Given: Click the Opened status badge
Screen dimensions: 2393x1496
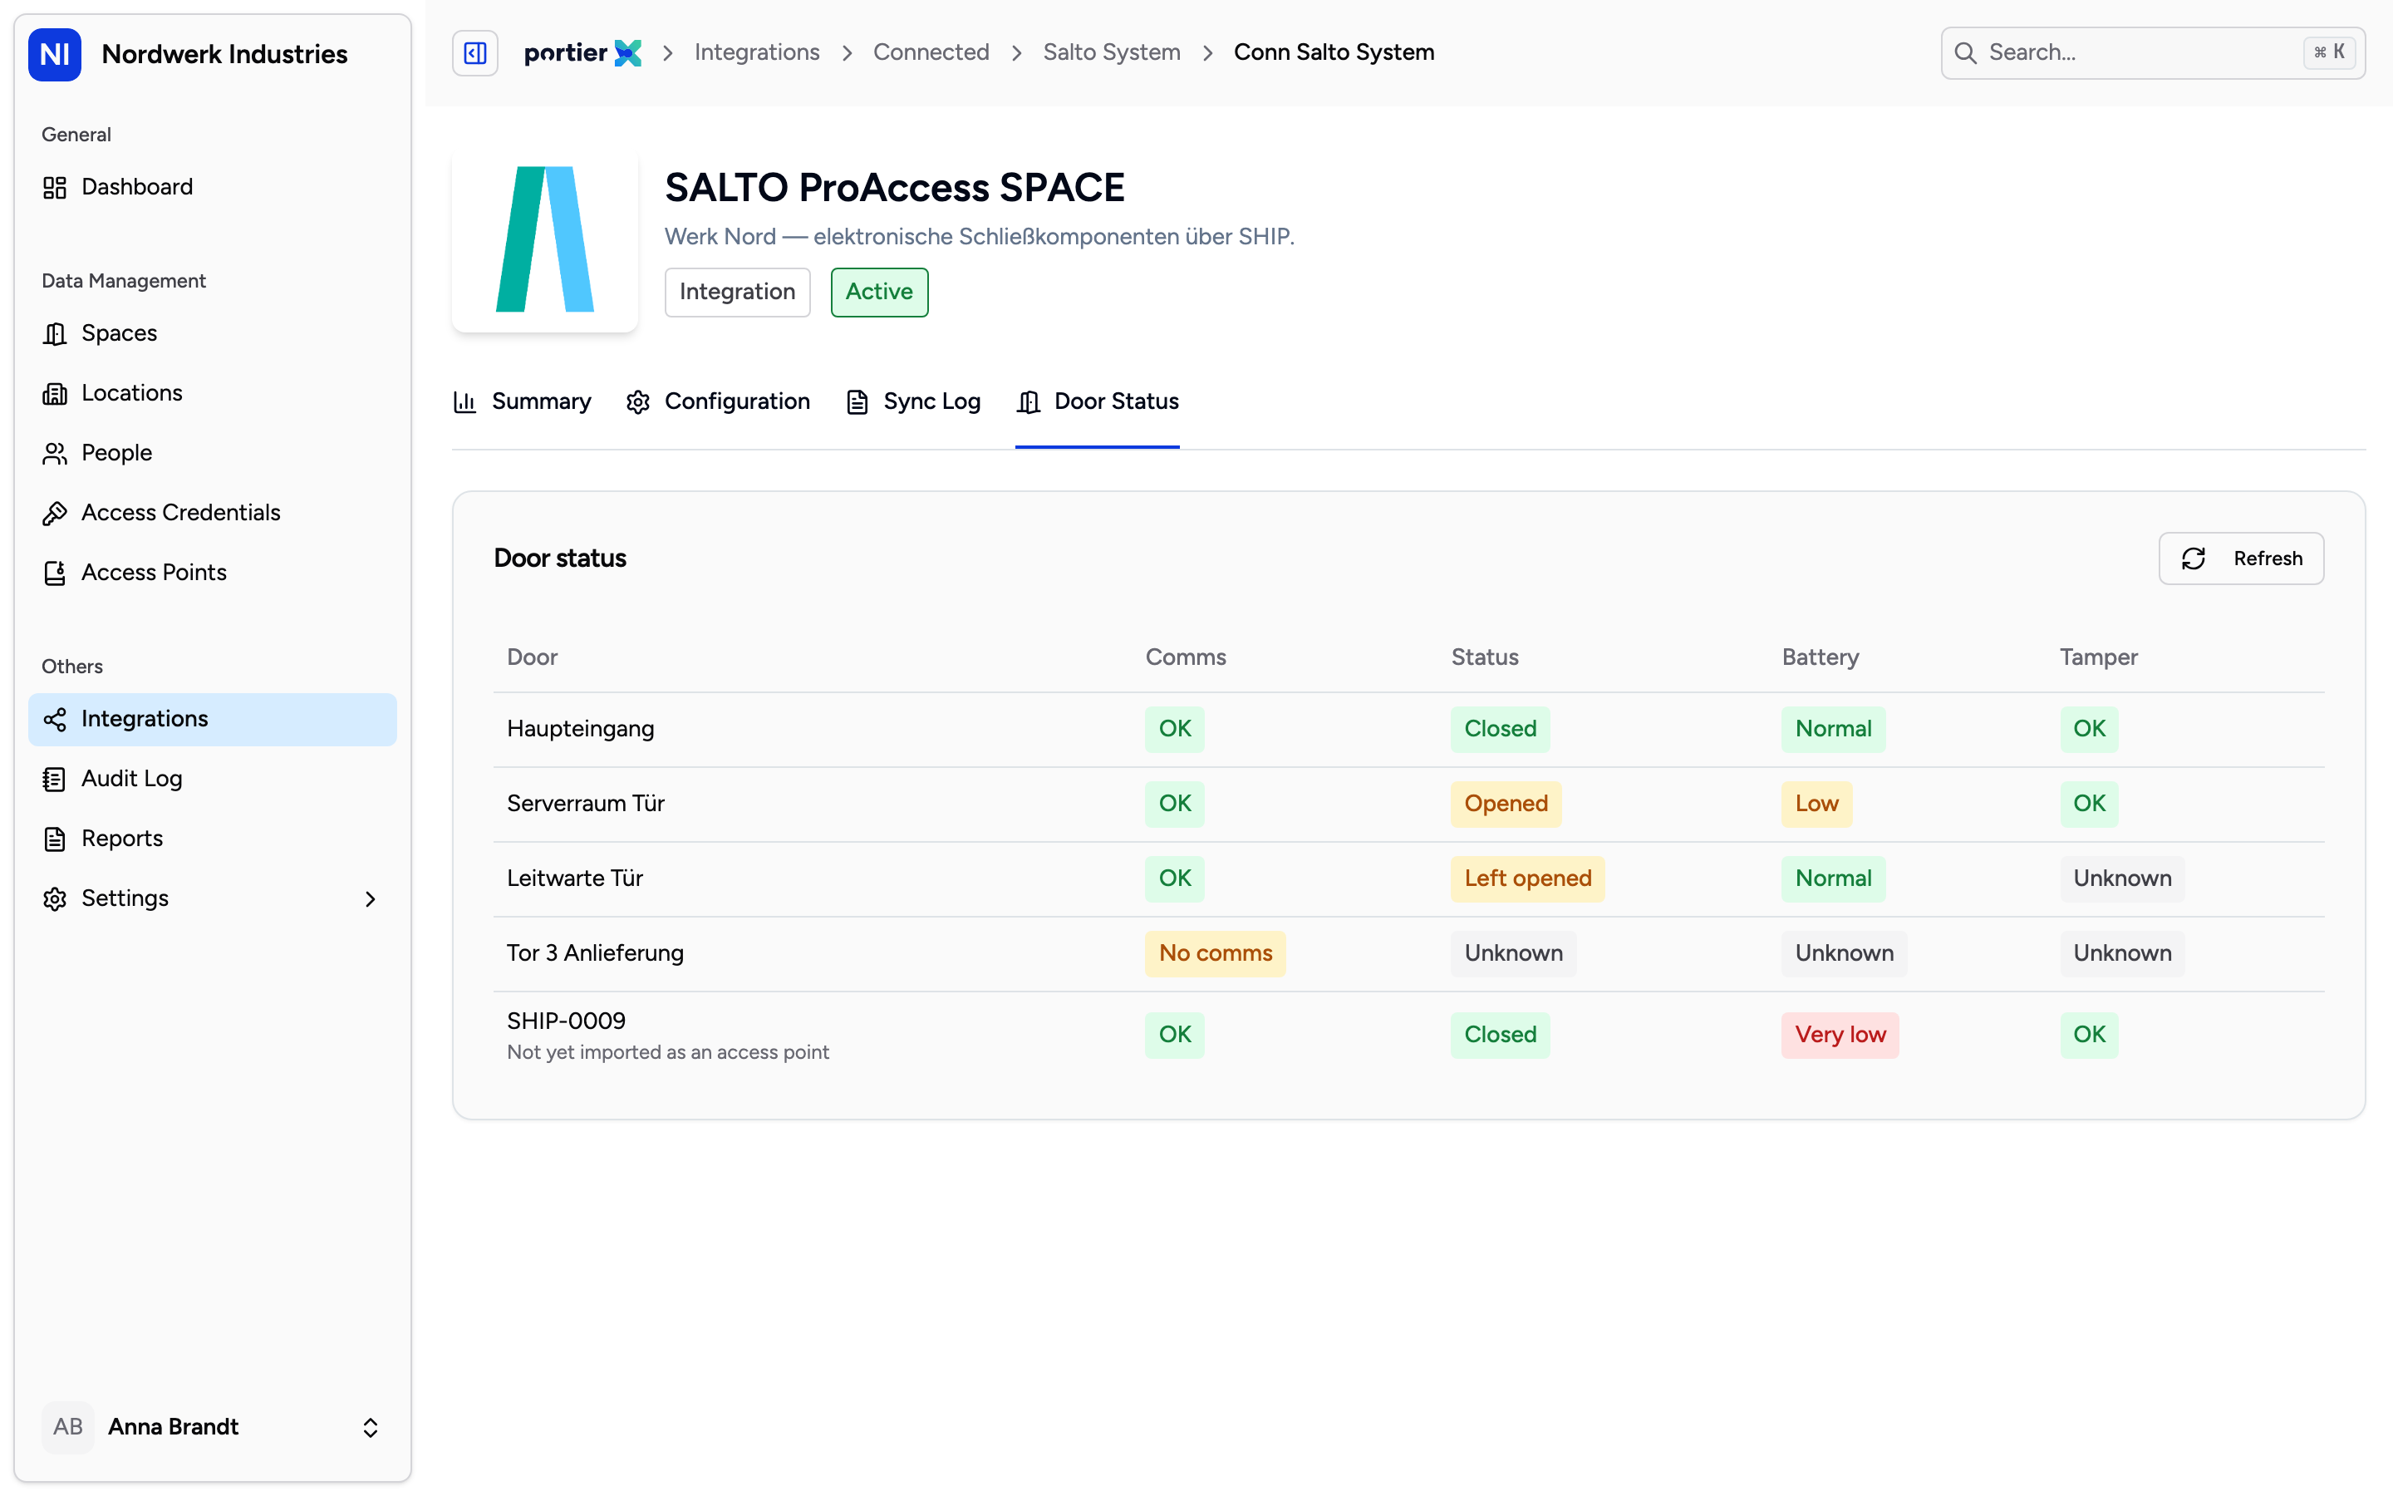Looking at the screenshot, I should [x=1506, y=804].
